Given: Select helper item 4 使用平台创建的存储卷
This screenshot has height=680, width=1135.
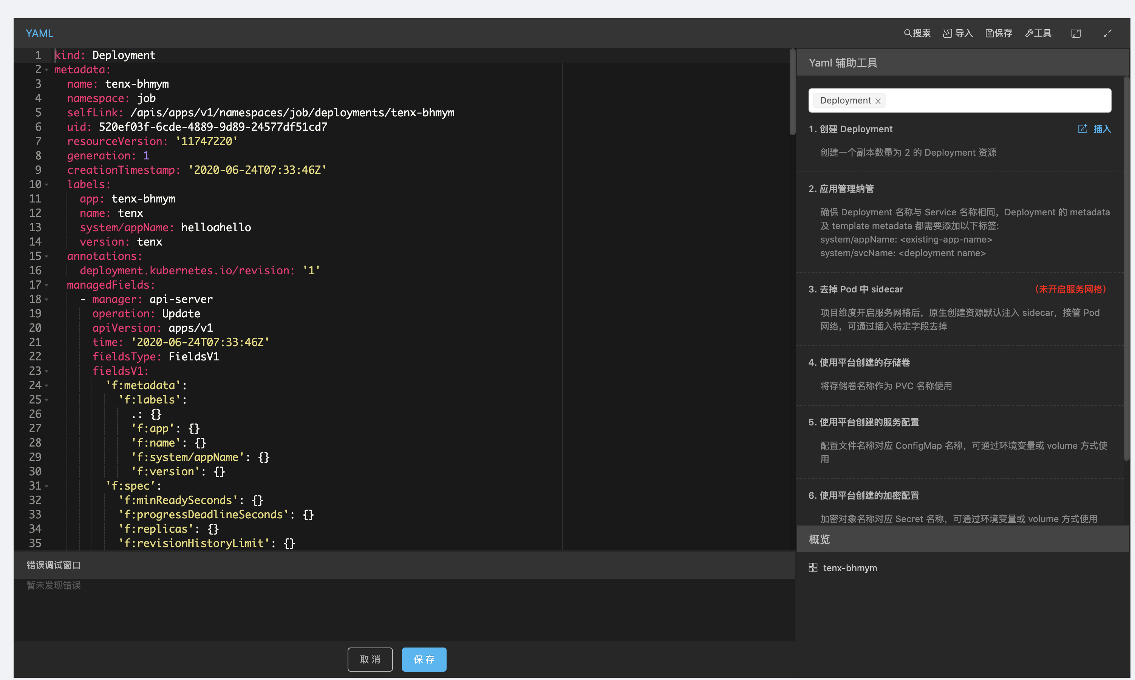Looking at the screenshot, I should click(859, 362).
